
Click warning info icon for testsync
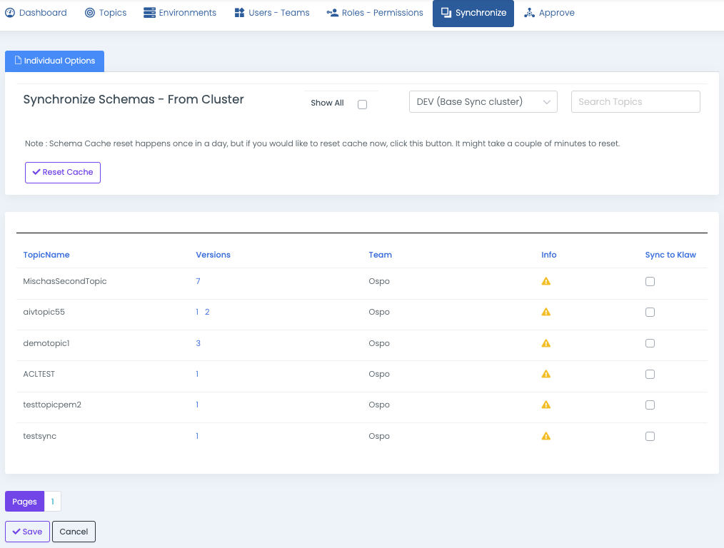546,436
